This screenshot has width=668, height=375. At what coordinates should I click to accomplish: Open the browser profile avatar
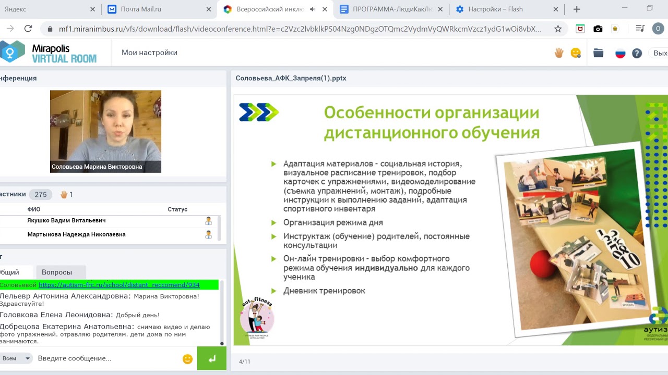(658, 29)
